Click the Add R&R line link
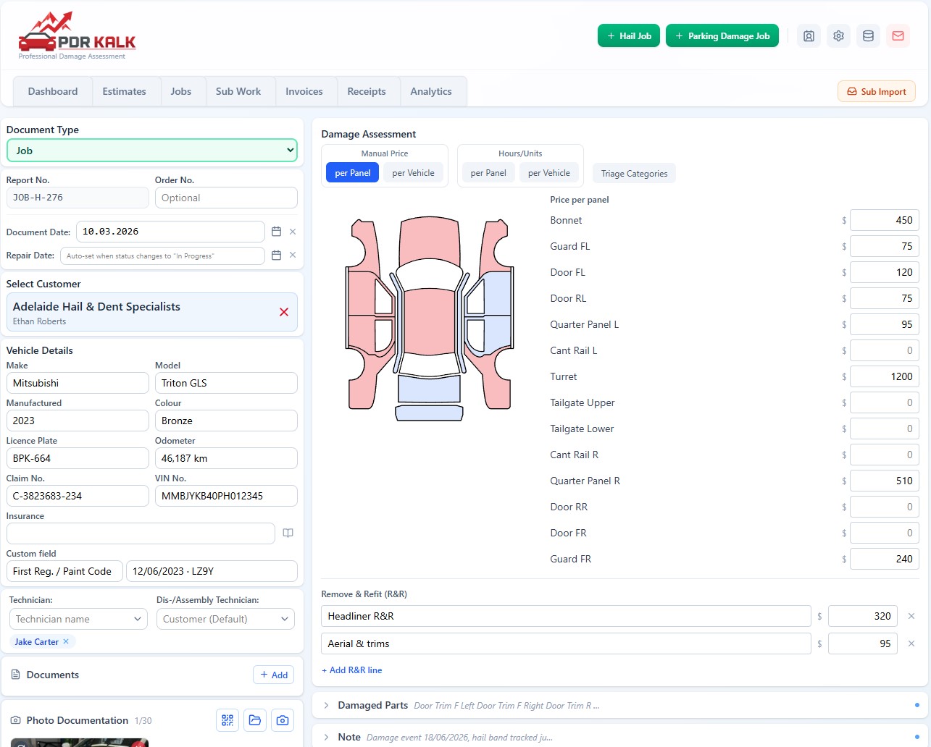The width and height of the screenshot is (931, 747). (352, 670)
